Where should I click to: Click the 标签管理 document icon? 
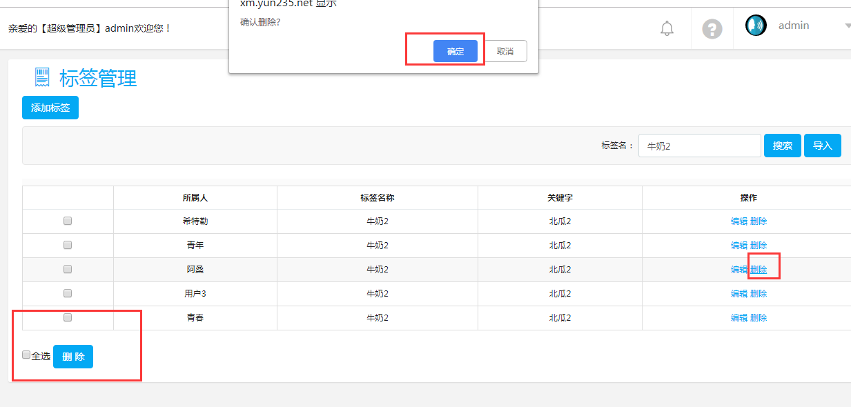pyautogui.click(x=42, y=77)
